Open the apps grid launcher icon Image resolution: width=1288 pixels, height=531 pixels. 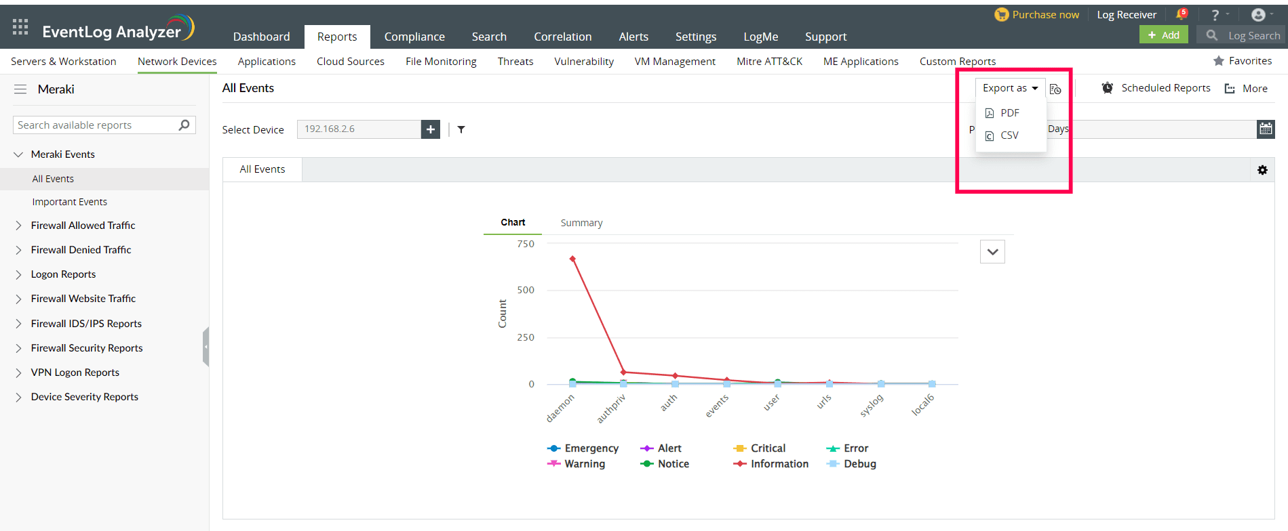click(x=20, y=27)
